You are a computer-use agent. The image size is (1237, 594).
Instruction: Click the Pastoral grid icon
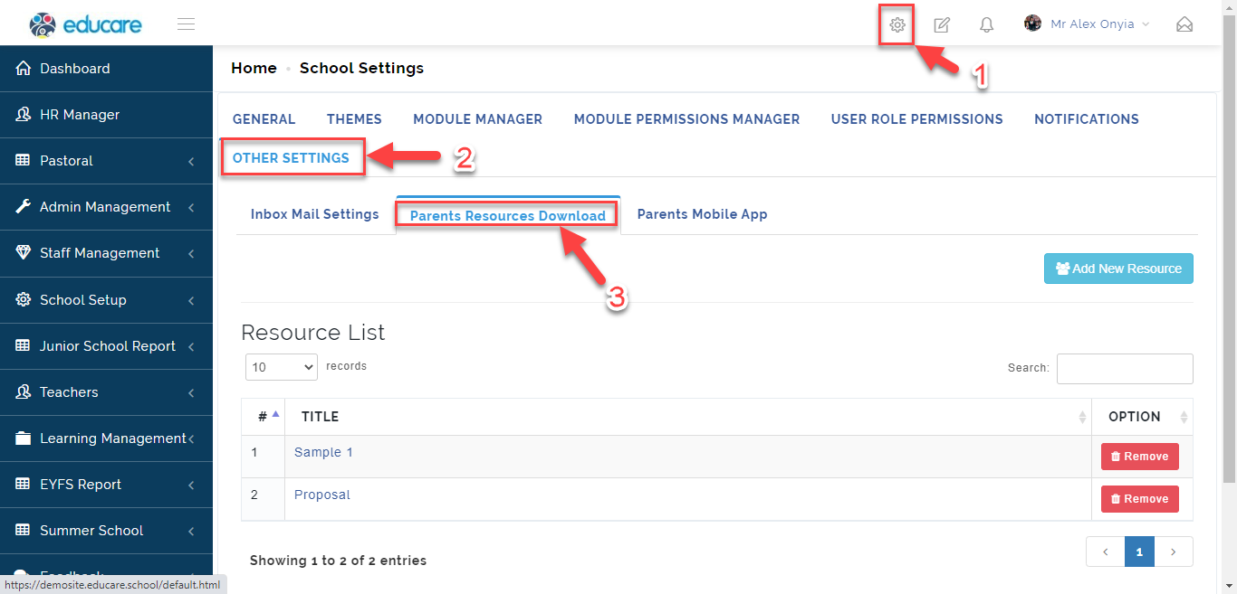(x=24, y=161)
